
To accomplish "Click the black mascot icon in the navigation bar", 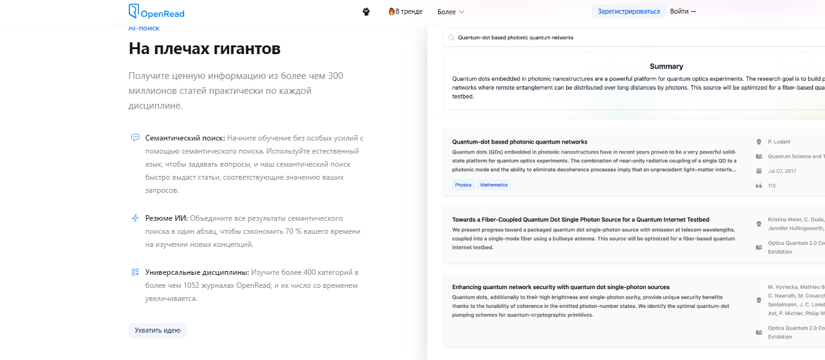I will (366, 12).
